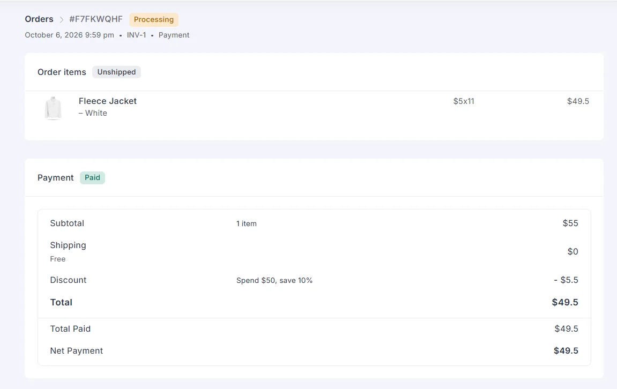Click the Free shipping method text

(58, 259)
